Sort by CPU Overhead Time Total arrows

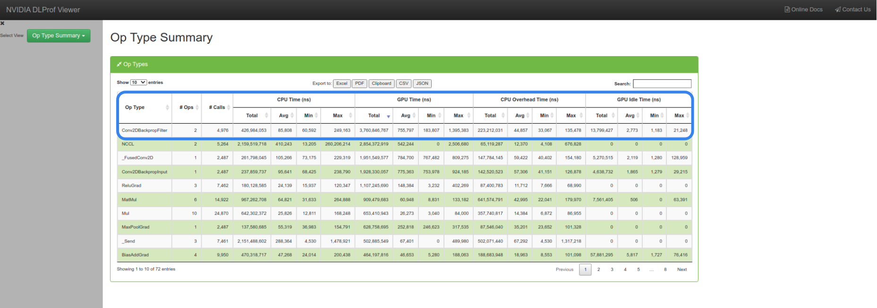(x=503, y=116)
